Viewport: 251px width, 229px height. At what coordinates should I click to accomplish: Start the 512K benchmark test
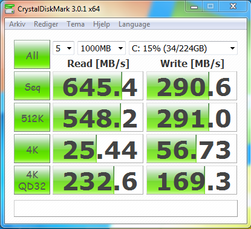tap(32, 117)
